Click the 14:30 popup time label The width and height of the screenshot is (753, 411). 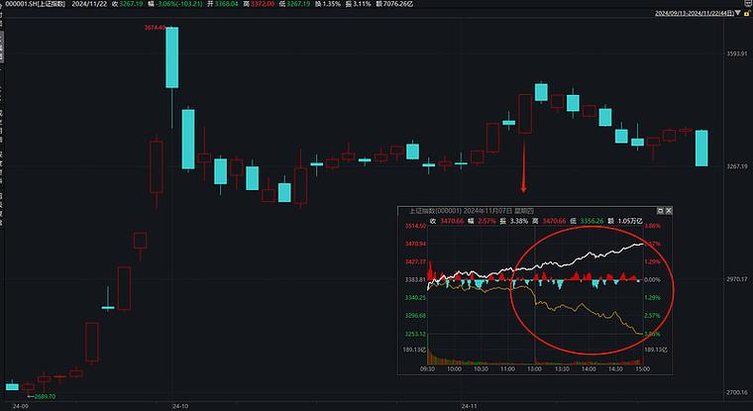[x=615, y=369]
